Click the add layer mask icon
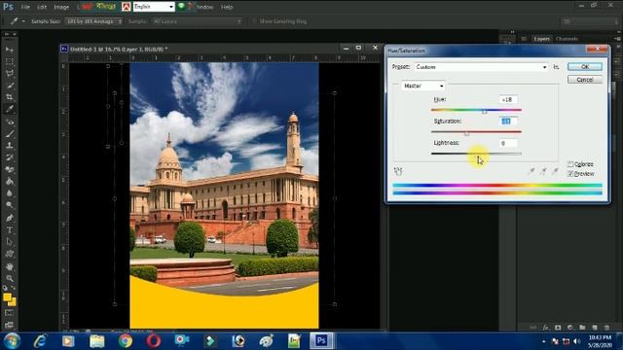Image resolution: width=623 pixels, height=350 pixels. [558, 328]
